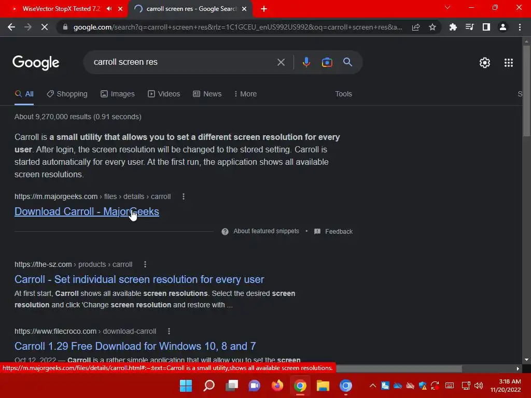
Task: Launch Firefox from the taskbar
Action: pyautogui.click(x=277, y=386)
